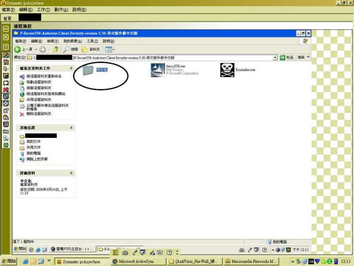
Task: Open pcAnywhere sidebar help question-mark icon
Action: point(6,47)
